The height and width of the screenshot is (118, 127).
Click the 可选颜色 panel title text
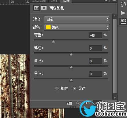tap(57, 8)
